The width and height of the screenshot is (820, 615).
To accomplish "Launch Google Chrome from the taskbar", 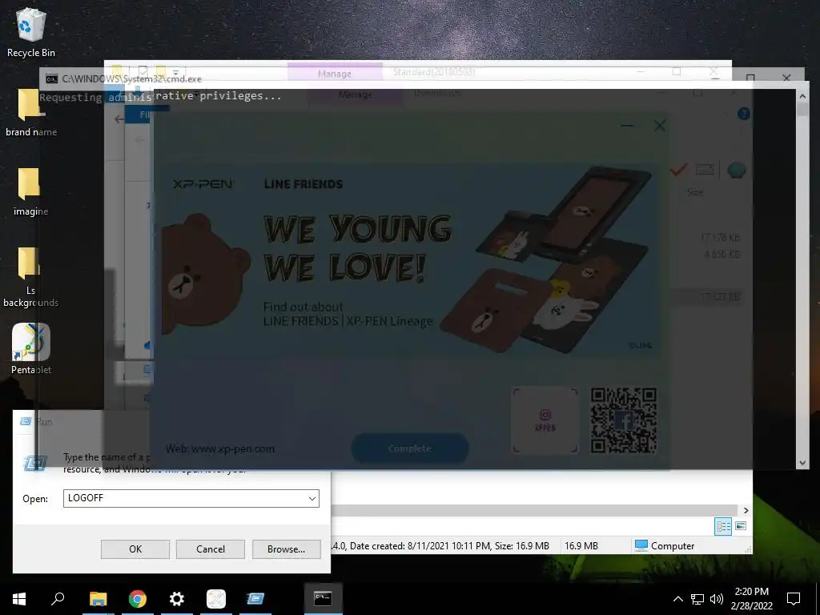I will (x=138, y=598).
